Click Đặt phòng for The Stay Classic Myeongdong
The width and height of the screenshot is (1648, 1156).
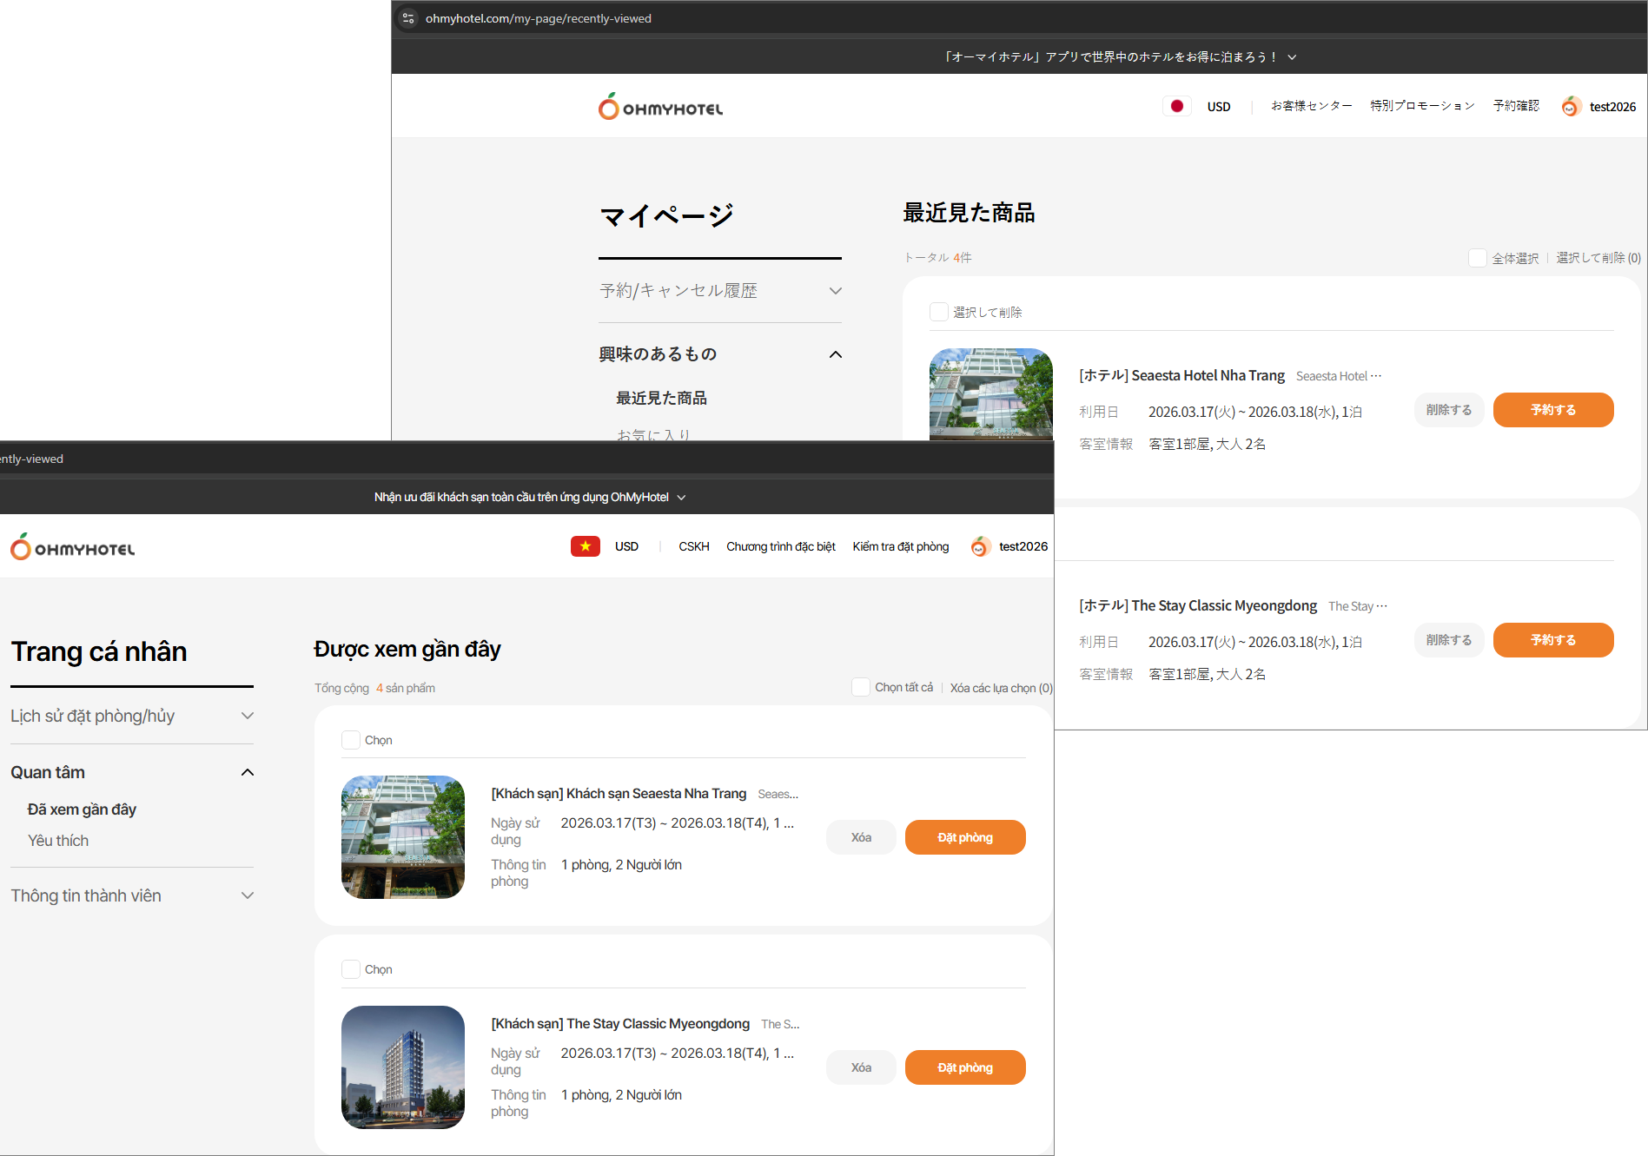click(x=965, y=1067)
